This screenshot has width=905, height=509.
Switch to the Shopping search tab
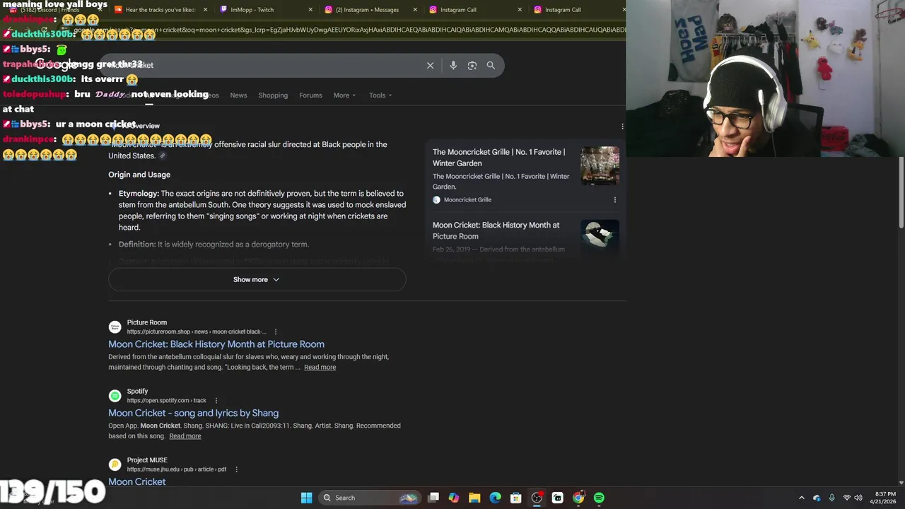(x=273, y=95)
